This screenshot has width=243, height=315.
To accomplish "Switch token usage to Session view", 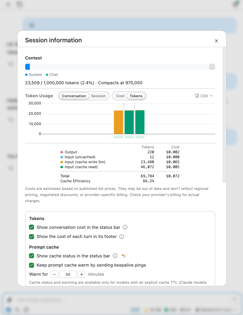I will coord(98,96).
